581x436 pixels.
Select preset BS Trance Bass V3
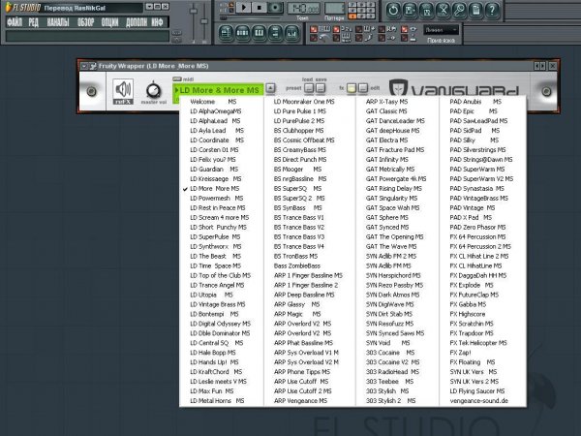[309, 237]
